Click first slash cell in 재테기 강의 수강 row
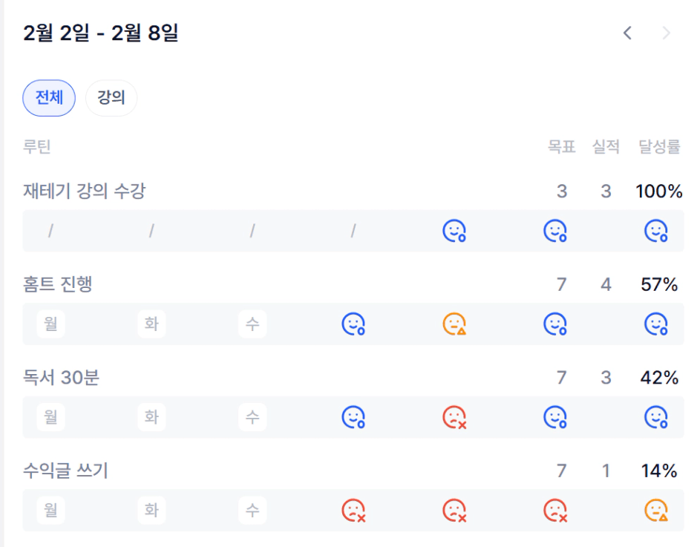The image size is (697, 547). (x=50, y=232)
